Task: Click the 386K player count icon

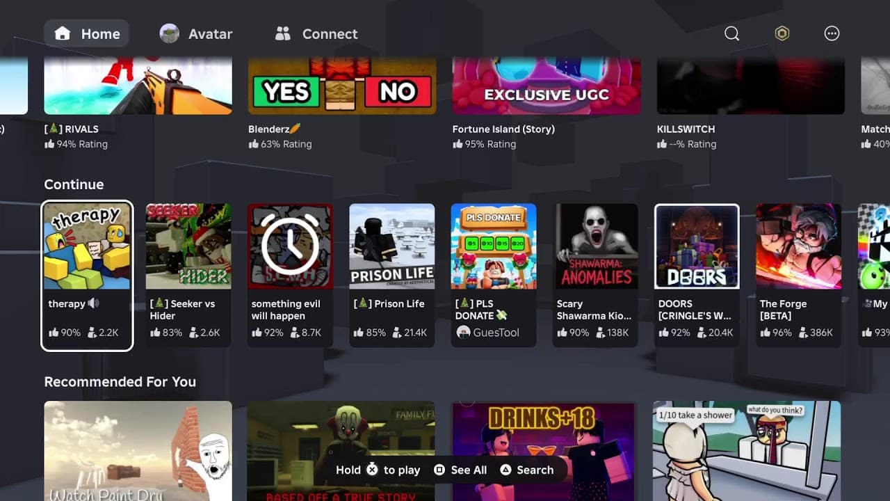Action: (803, 333)
